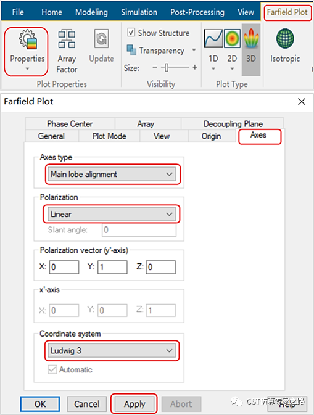Click the Isotropic globe icon
Screen dimensions: 314x415
pos(285,39)
